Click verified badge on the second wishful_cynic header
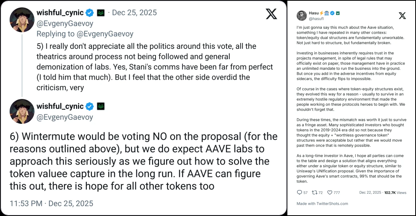This screenshot has height=216, width=416. click(x=90, y=106)
